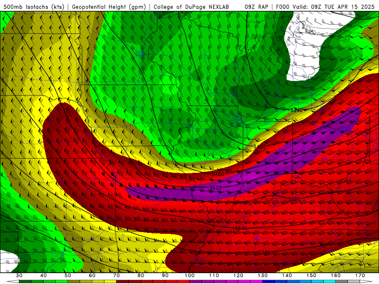This screenshot has height=284, width=379.
Task: Select the cyan swatch in the legend
Action: [329, 282]
